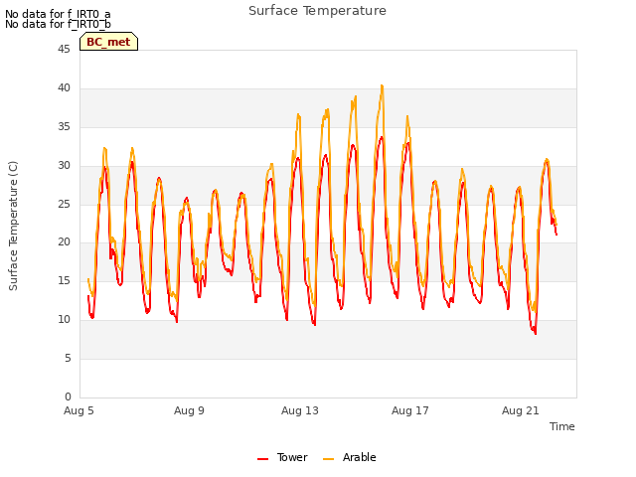The image size is (636, 477).
Task: Click the 15 y-axis tick label
Action: click(x=64, y=280)
